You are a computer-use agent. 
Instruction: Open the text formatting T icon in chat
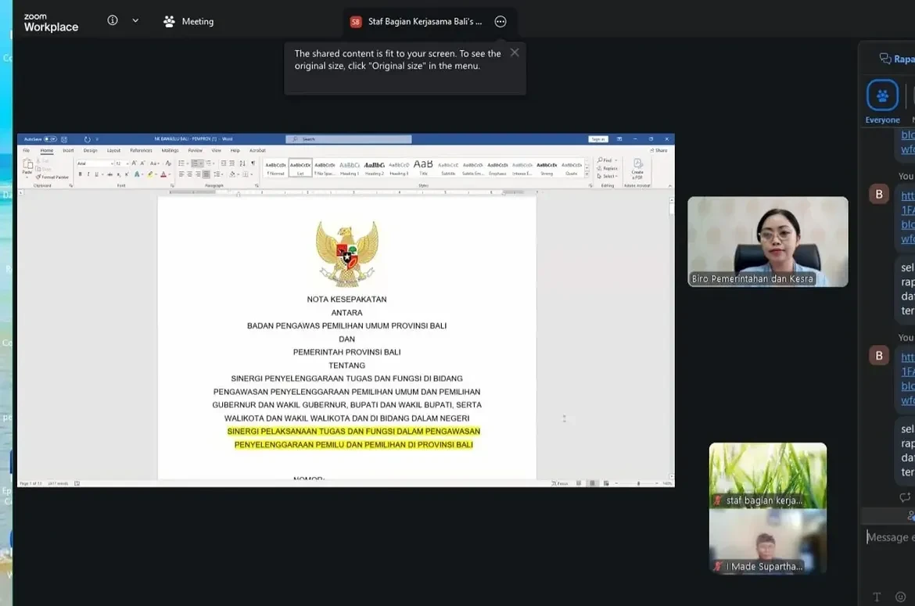click(x=877, y=597)
